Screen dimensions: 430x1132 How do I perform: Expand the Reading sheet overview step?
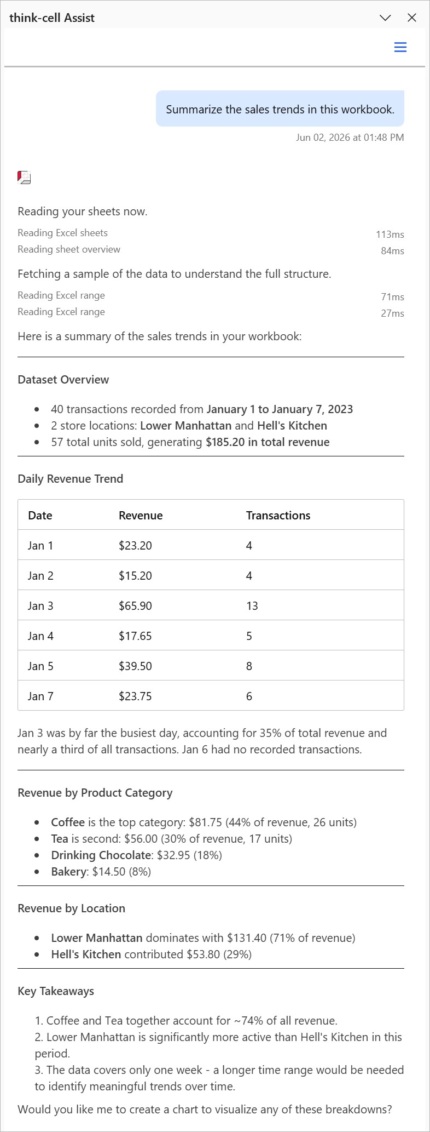211,250
